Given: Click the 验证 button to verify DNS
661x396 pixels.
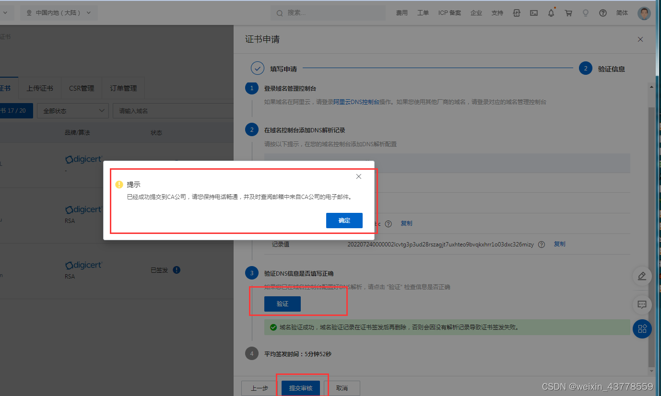Looking at the screenshot, I should point(283,304).
